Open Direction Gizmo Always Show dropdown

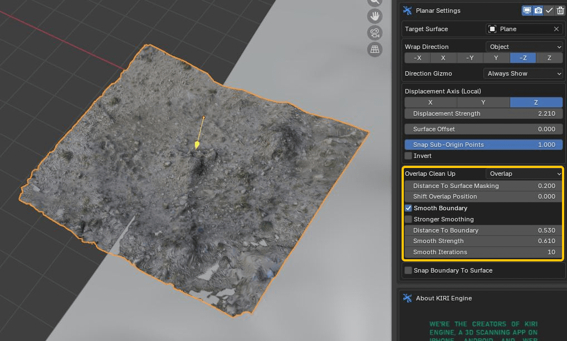click(524, 73)
